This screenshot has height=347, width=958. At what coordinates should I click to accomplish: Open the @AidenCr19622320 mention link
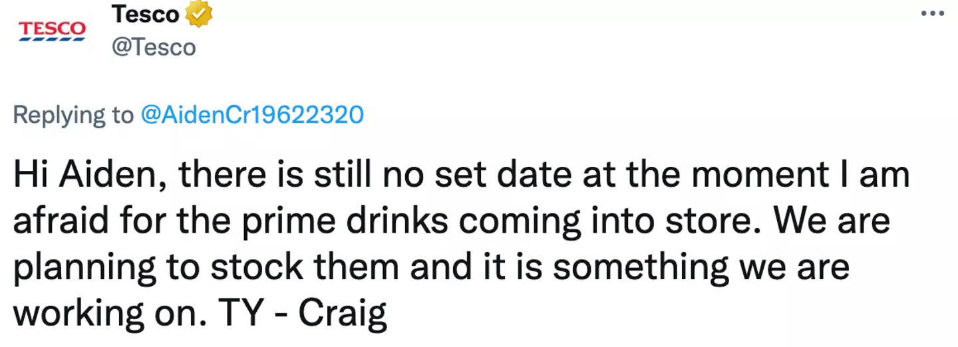(x=252, y=115)
